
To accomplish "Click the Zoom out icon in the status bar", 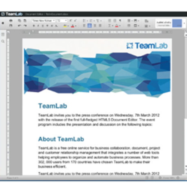I will pos(160,178).
